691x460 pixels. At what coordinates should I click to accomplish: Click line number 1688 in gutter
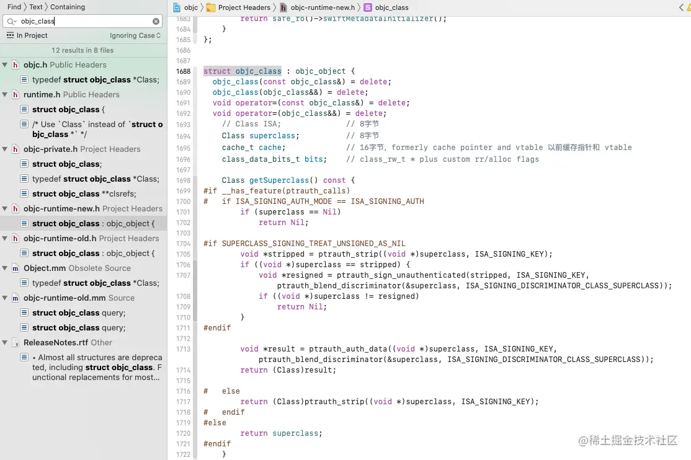click(184, 71)
